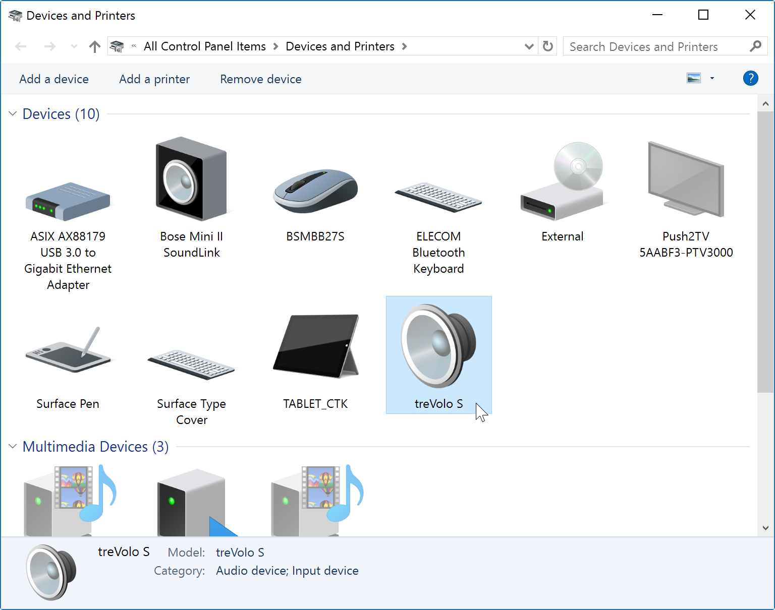The width and height of the screenshot is (775, 610).
Task: Select the dark media server device with play arrow
Action: click(197, 503)
